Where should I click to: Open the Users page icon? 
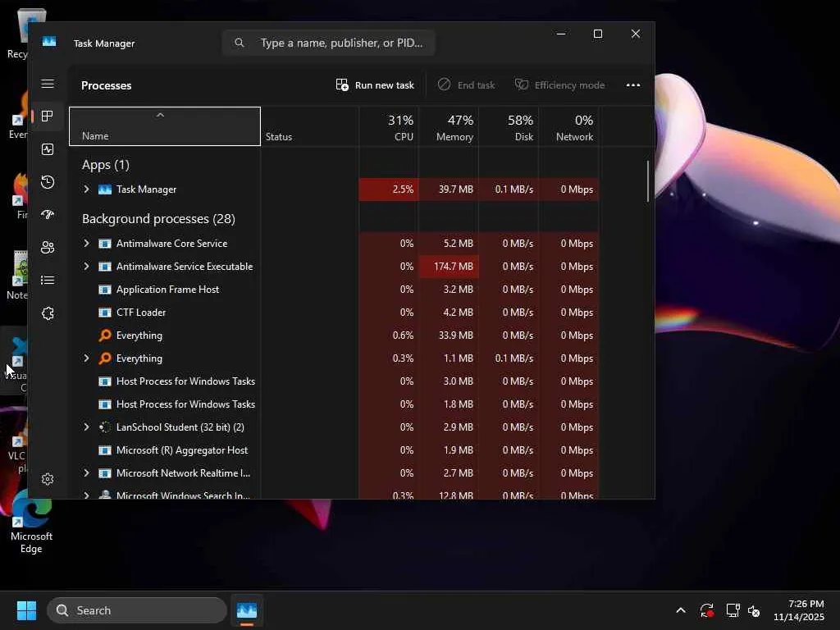pyautogui.click(x=48, y=248)
